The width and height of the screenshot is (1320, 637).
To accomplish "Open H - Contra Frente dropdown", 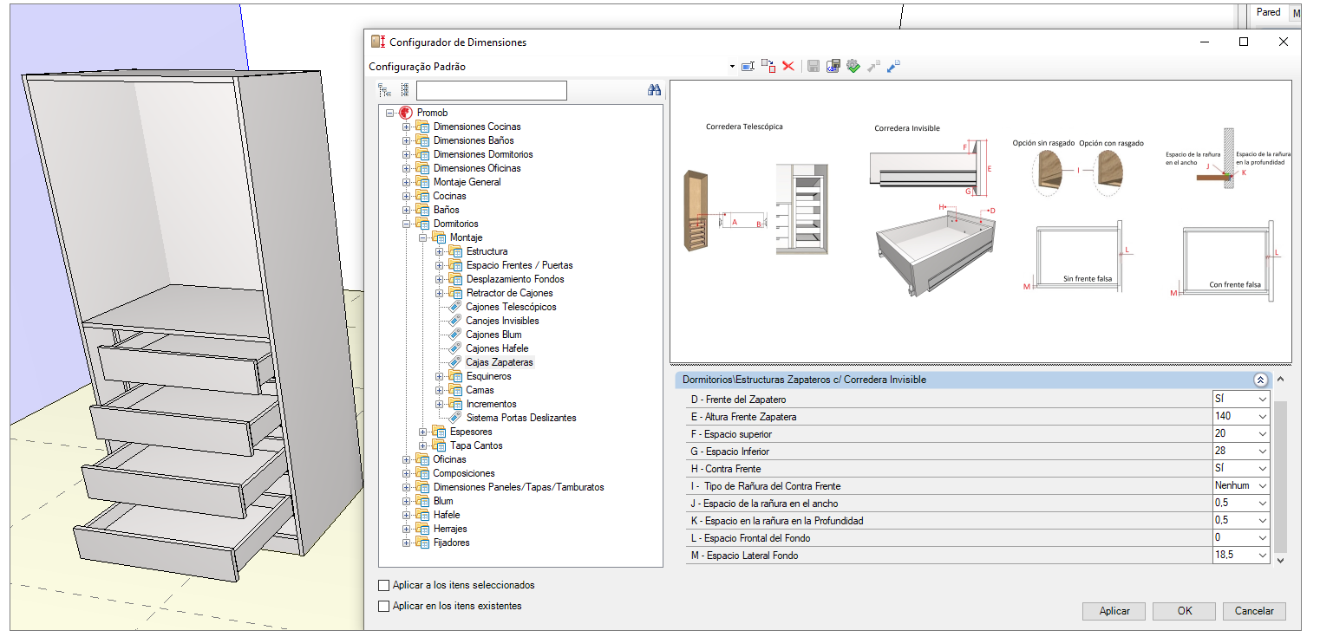I will tap(1262, 469).
